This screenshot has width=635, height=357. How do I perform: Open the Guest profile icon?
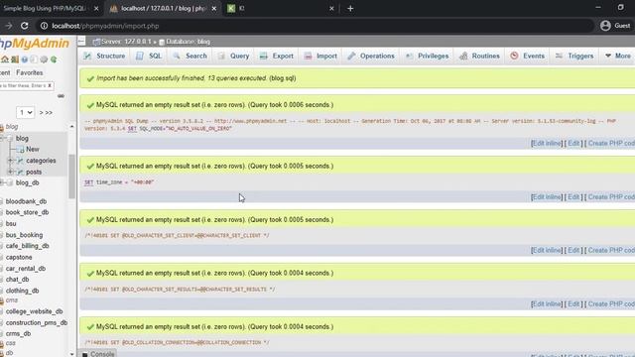(605, 26)
